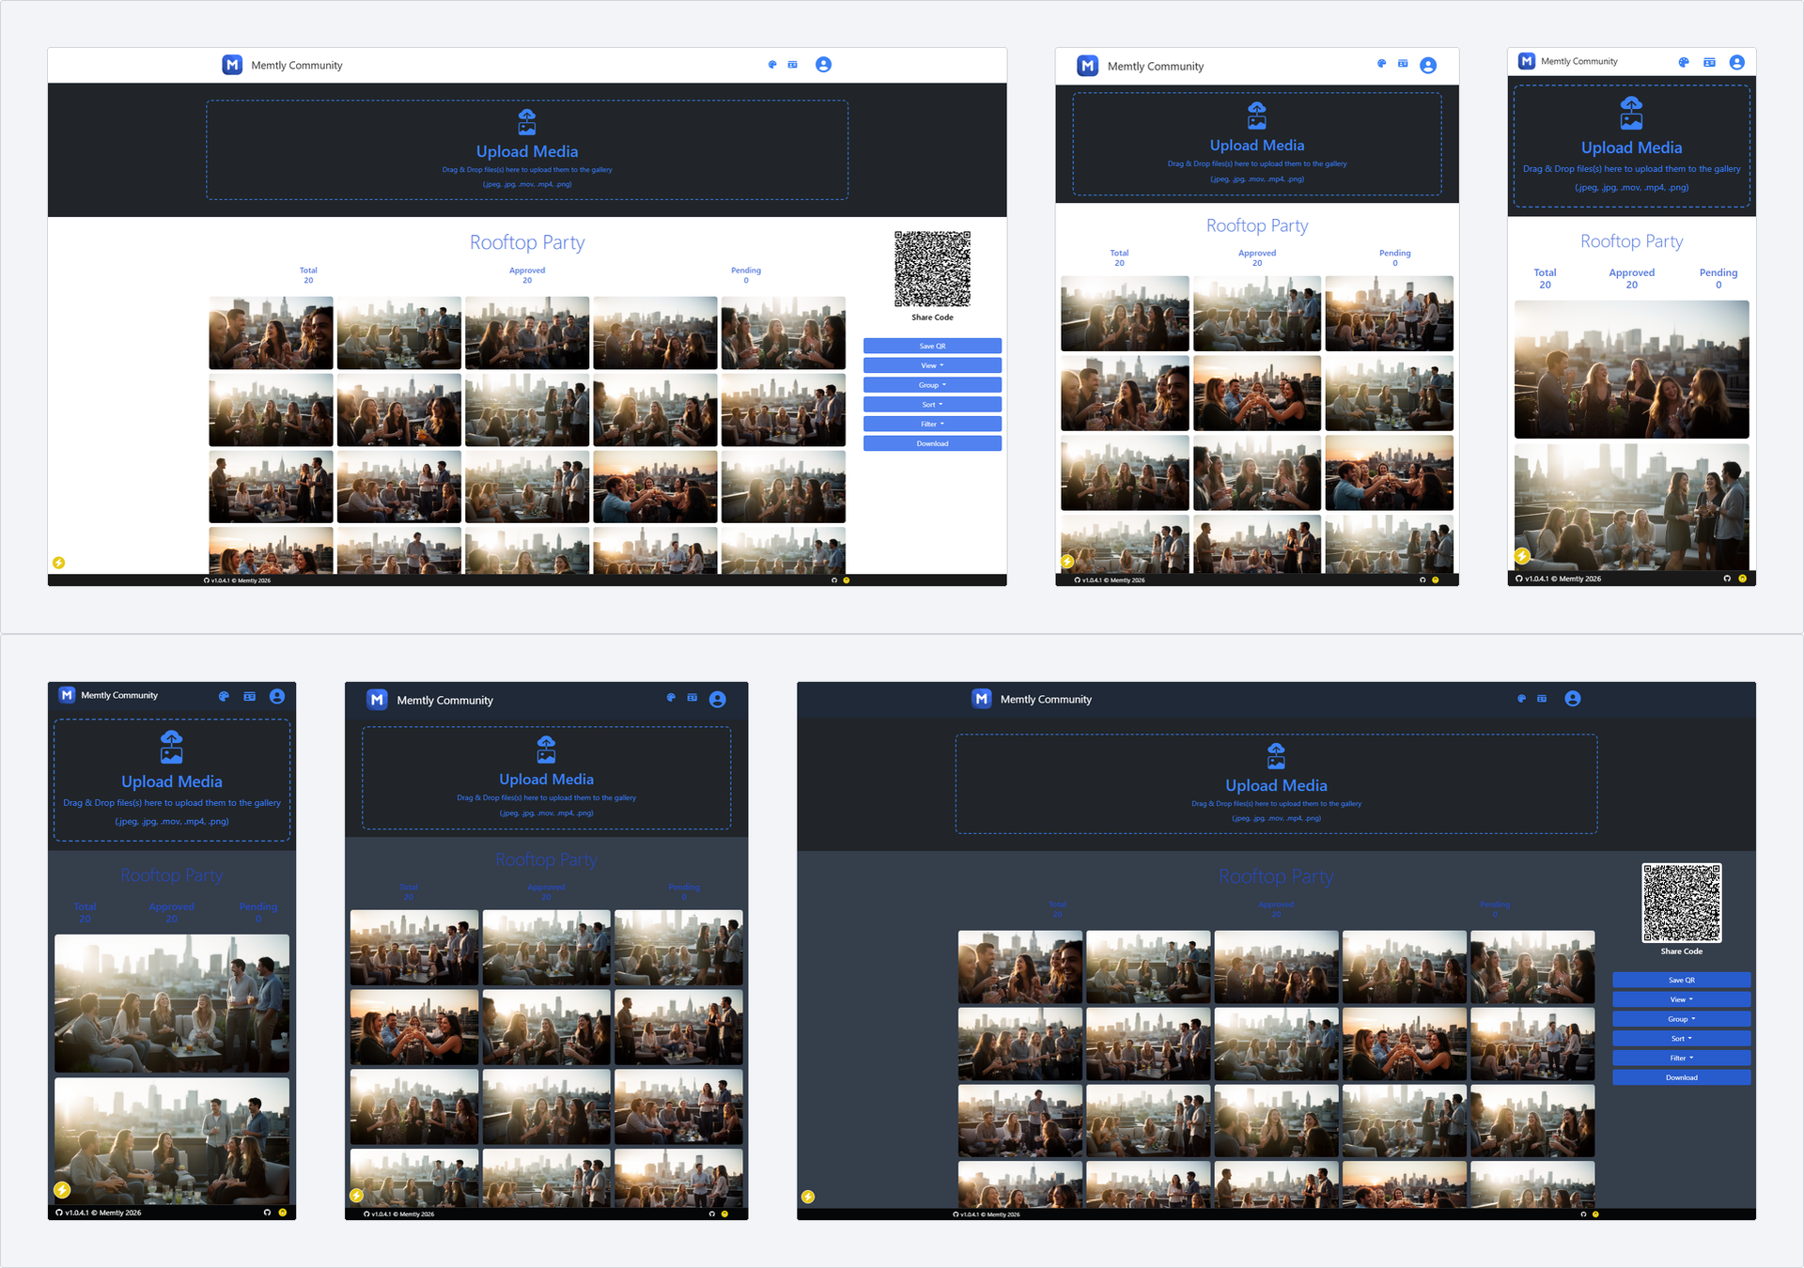Click Upload Media dropzone in dark tablet view

[547, 778]
